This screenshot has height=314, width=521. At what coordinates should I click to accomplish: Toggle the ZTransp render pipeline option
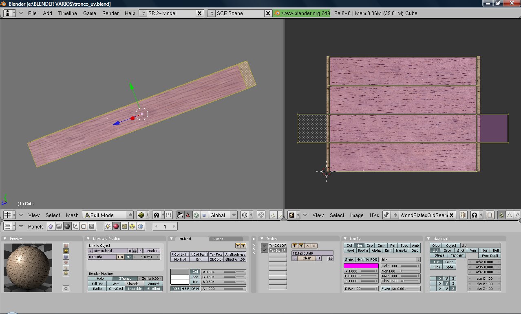[x=125, y=279]
